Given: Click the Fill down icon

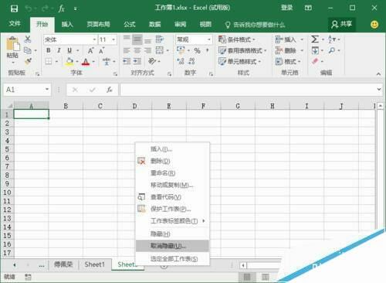Looking at the screenshot, I should [315, 50].
